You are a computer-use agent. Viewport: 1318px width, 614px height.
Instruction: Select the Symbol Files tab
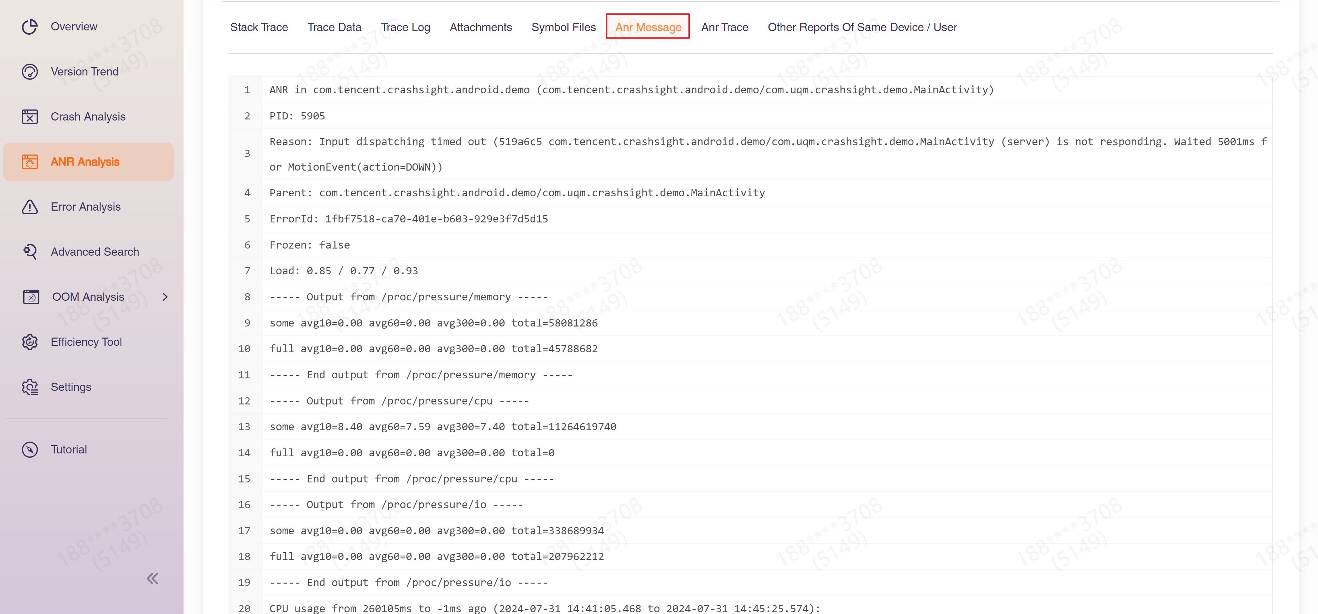(x=563, y=27)
